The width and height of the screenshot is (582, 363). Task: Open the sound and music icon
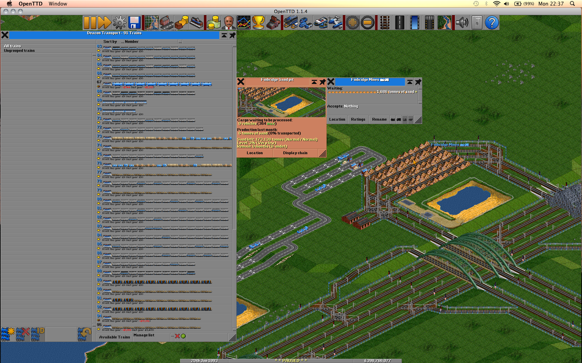[462, 23]
